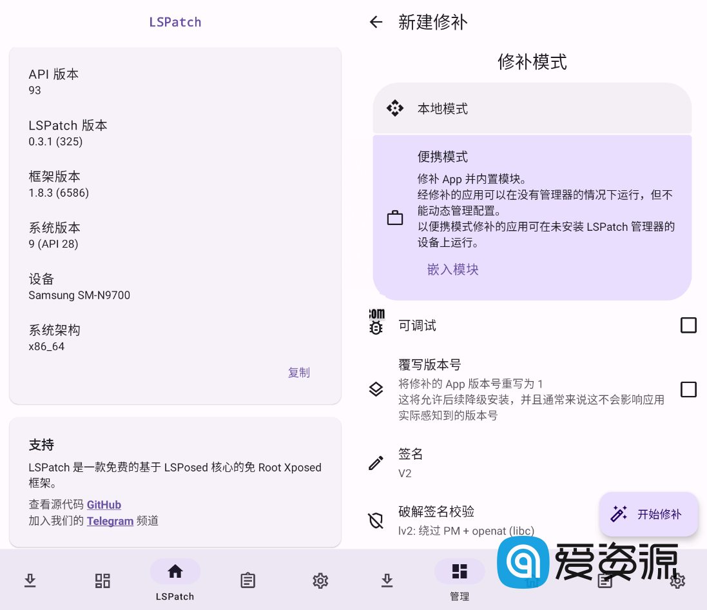Click the bug icon beside 可调试
707x610 pixels.
coord(376,325)
